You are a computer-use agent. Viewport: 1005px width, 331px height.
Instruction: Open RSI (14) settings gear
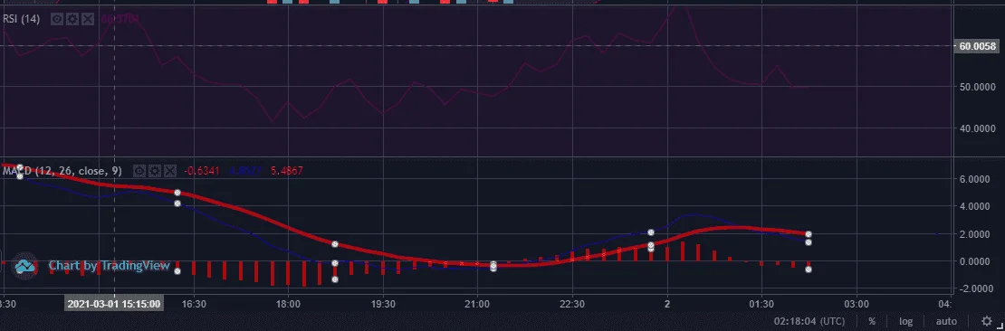coord(72,19)
